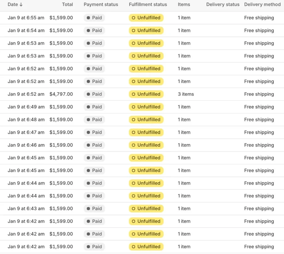284x254 pixels.
Task: Open the order dated Jan 9 at 6:46 am
Action: (26, 145)
